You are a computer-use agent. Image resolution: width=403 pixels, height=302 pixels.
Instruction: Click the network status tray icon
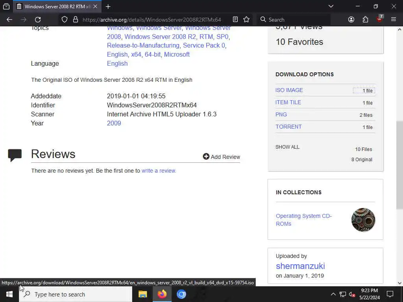coord(343,294)
